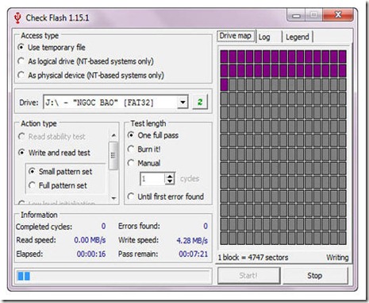
Task: Increase cycles with spinner up arrow
Action: (x=170, y=176)
